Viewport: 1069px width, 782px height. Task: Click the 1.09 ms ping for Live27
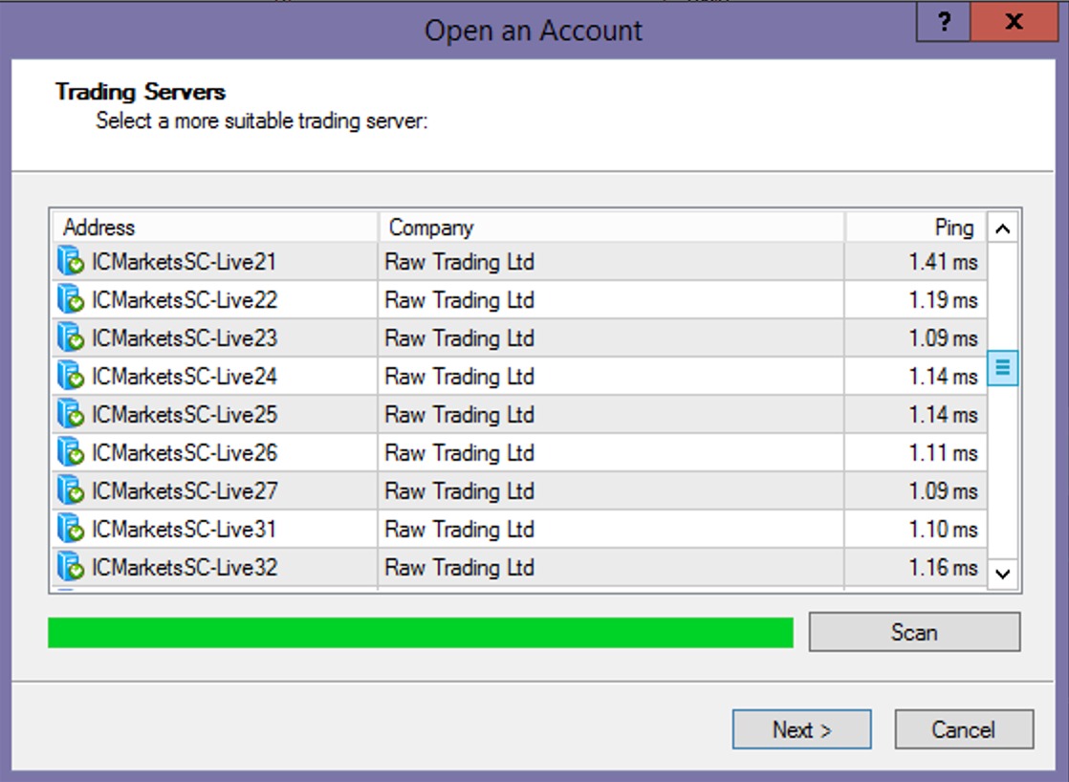coord(943,490)
